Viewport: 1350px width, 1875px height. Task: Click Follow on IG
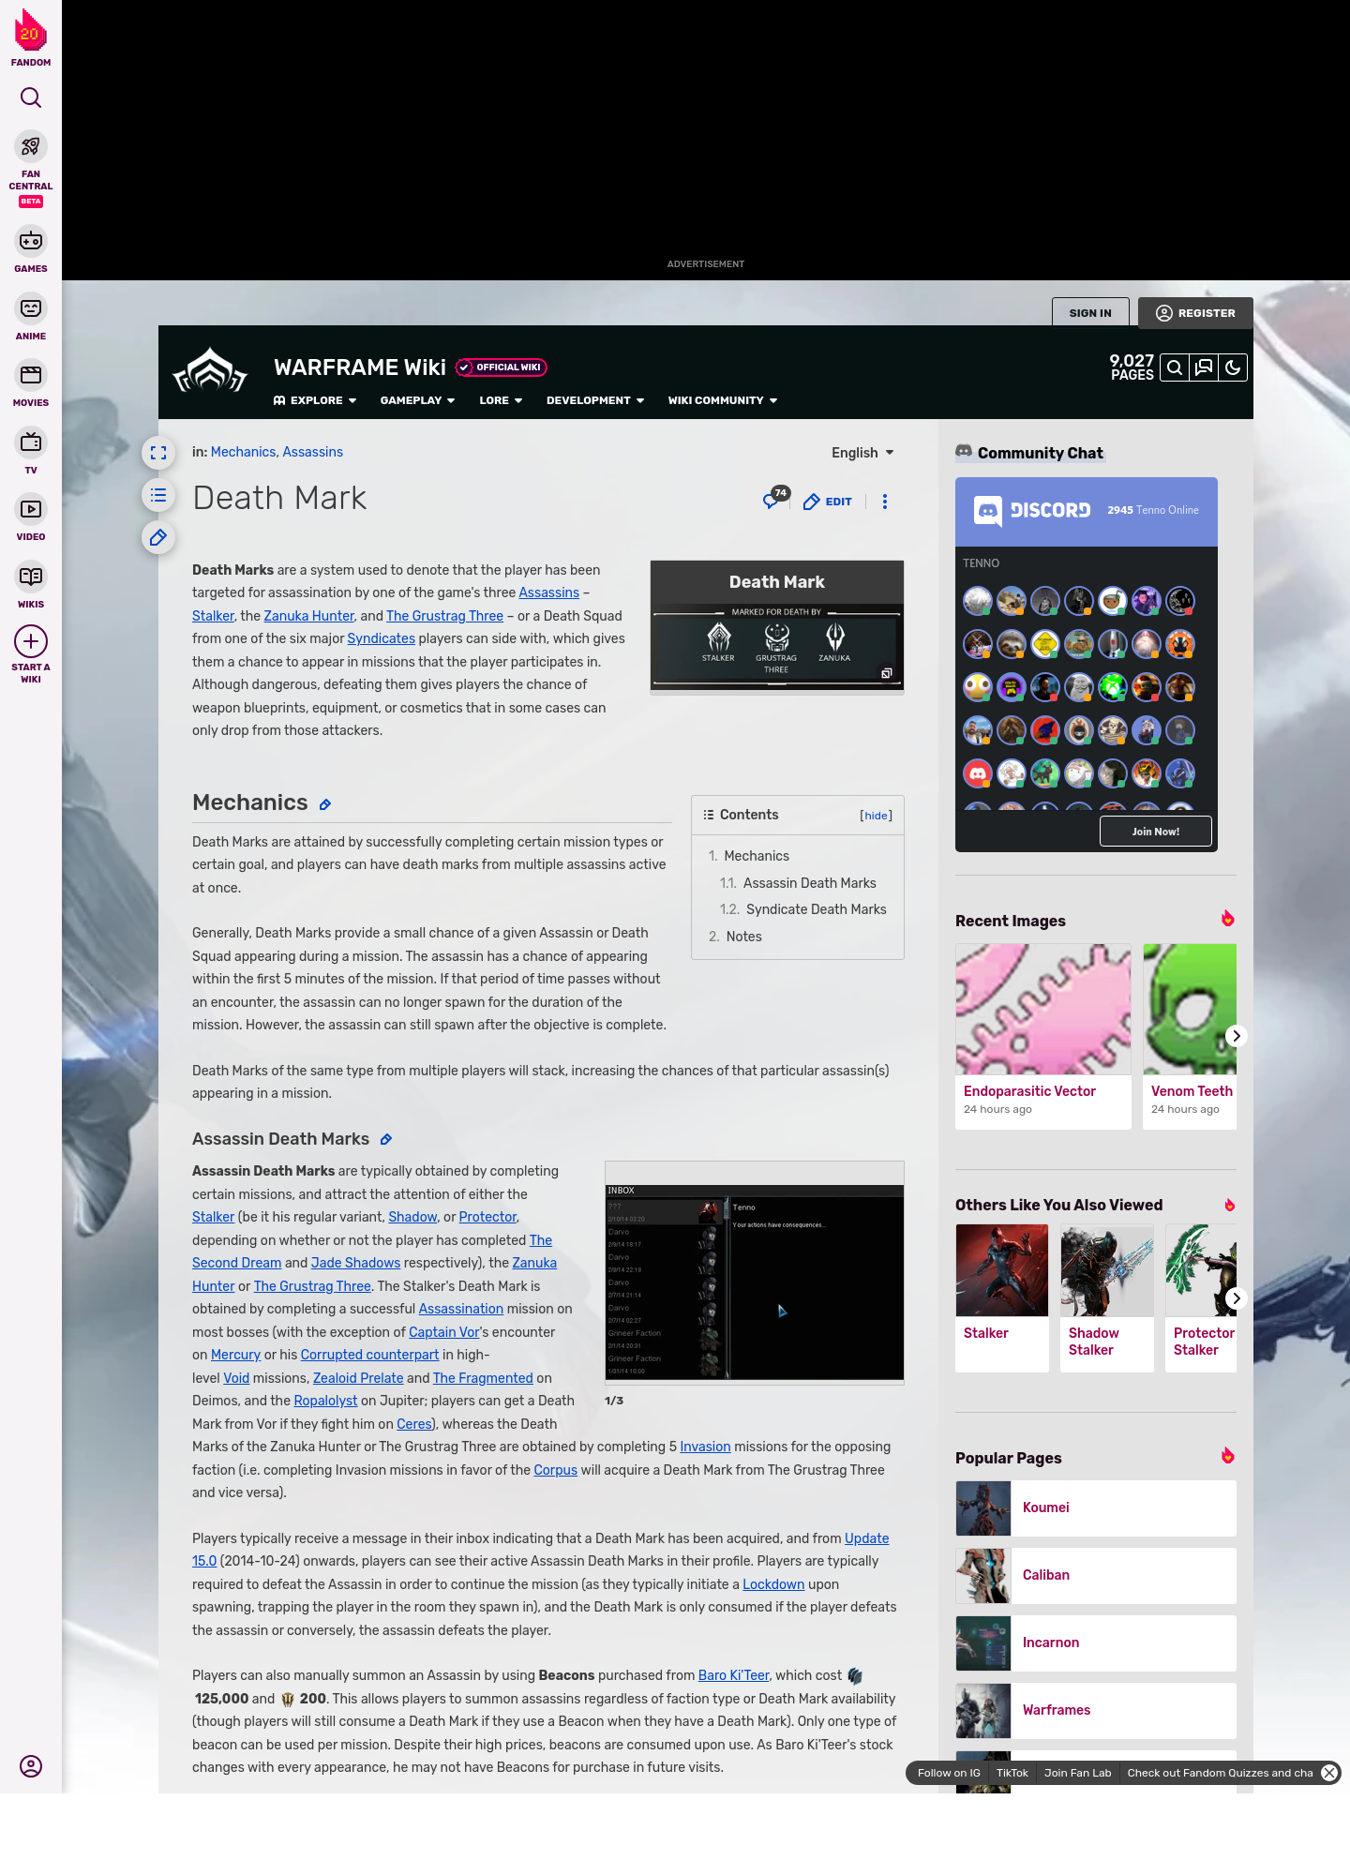pos(949,1773)
